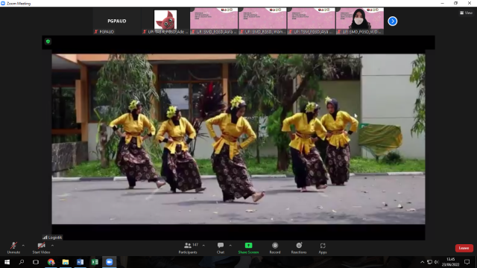The image size is (477, 268).
Task: Select the UPI_TSM_PGSD_Alya participant tile
Action: [x=312, y=21]
